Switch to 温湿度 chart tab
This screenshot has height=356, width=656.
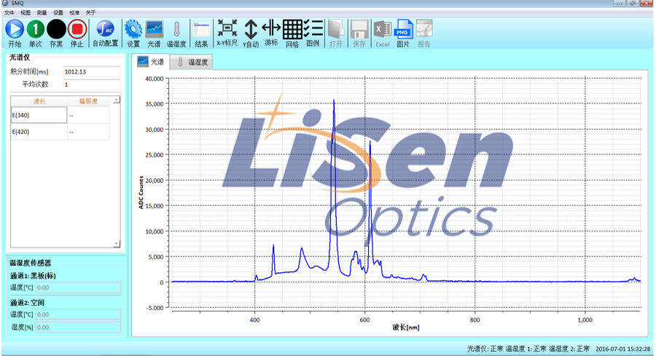pyautogui.click(x=192, y=62)
